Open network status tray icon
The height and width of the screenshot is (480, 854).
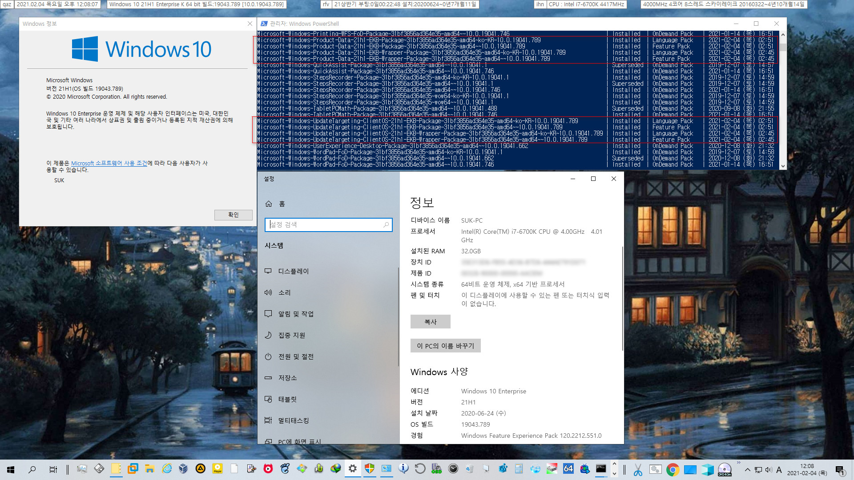click(758, 470)
